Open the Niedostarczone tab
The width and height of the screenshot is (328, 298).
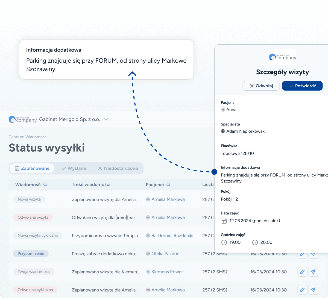(x=118, y=168)
